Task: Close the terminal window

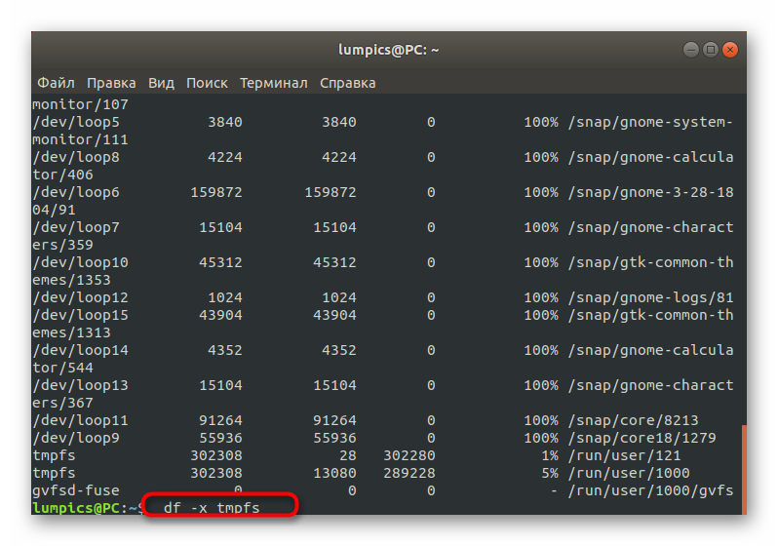Action: (730, 50)
